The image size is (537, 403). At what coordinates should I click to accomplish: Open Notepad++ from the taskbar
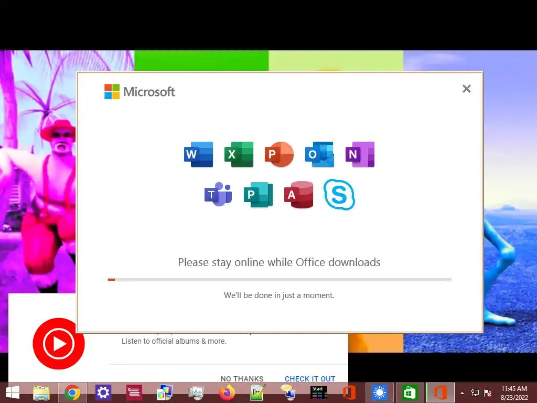coord(258,393)
